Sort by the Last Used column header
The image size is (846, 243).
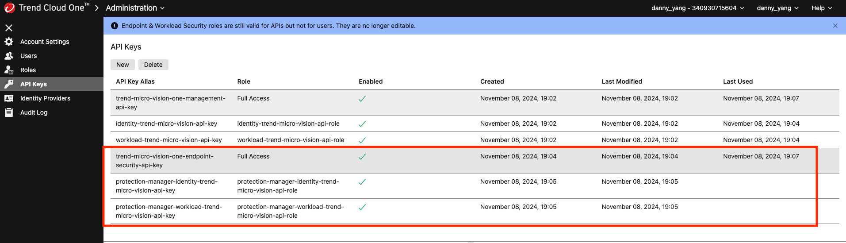point(738,81)
